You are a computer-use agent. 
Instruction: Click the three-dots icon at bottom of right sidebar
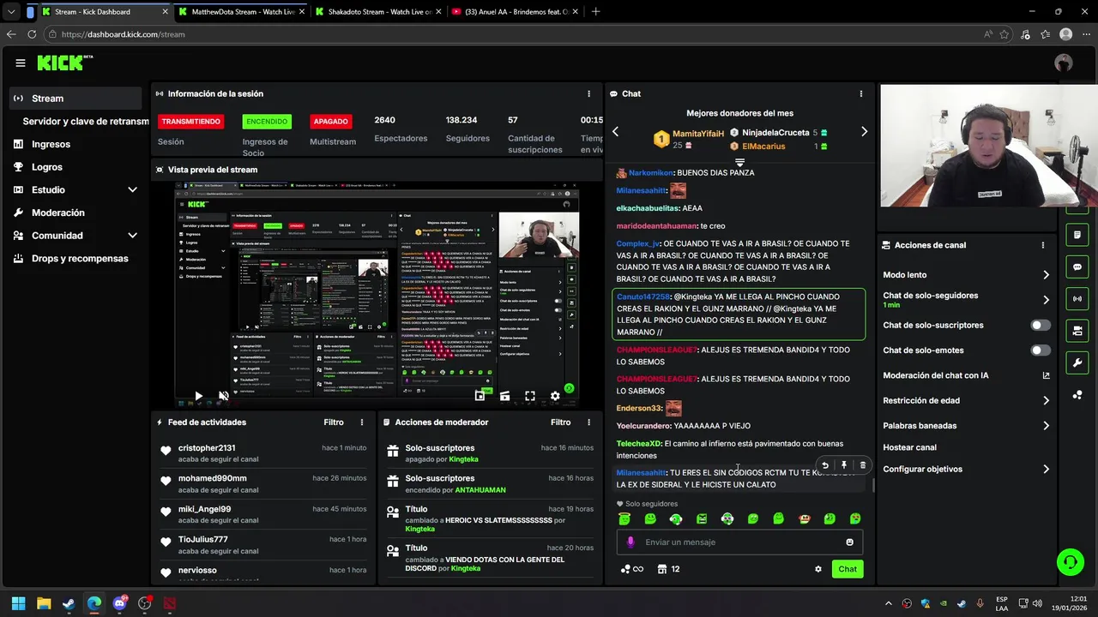point(1077,395)
